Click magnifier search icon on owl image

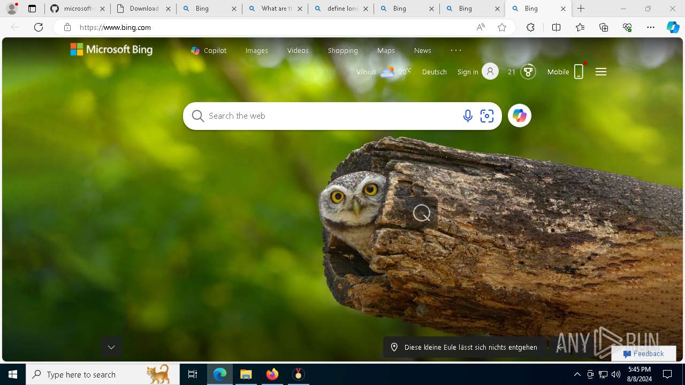[422, 213]
